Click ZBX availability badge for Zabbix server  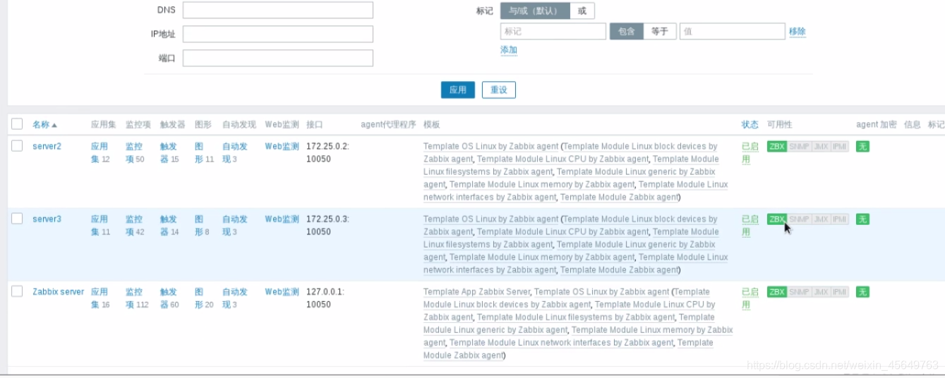pos(777,291)
